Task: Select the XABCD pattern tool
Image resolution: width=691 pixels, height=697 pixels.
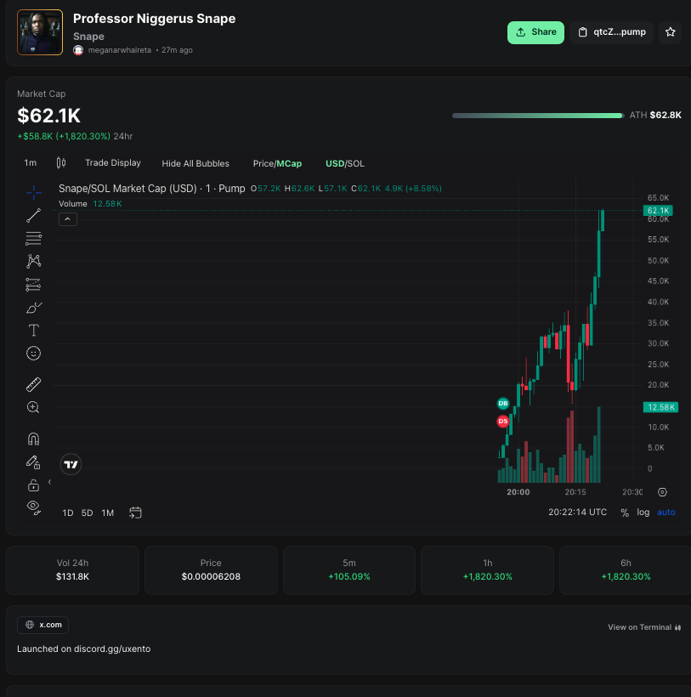Action: 34,261
